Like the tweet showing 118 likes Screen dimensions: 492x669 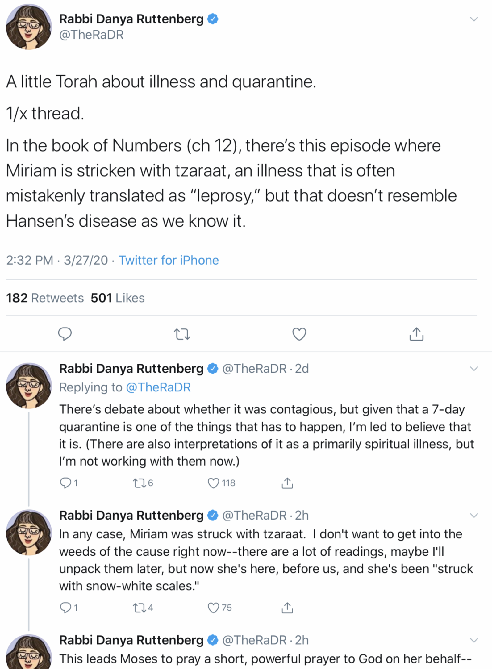tap(213, 483)
